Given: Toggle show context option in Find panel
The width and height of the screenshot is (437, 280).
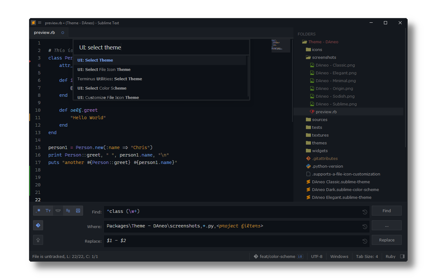Looking at the screenshot, I should click(x=68, y=211).
